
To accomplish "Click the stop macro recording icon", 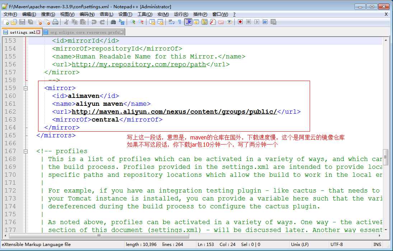I will click(248, 22).
